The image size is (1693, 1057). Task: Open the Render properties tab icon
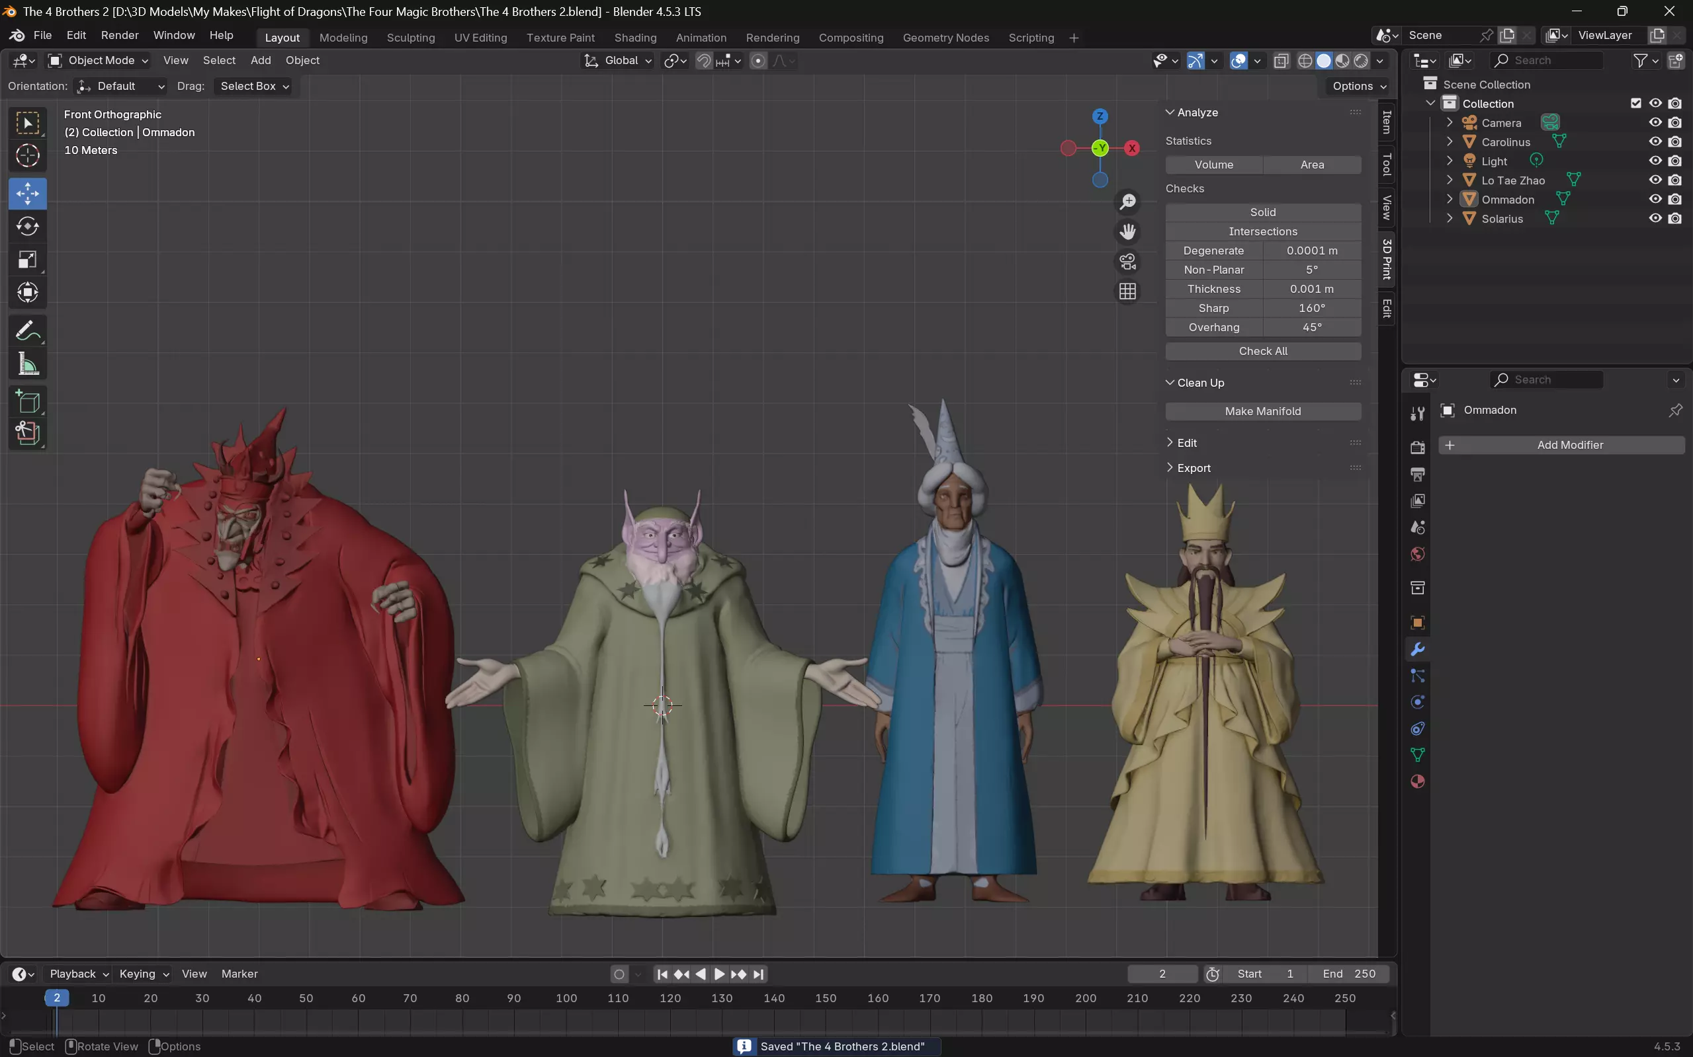[1418, 448]
